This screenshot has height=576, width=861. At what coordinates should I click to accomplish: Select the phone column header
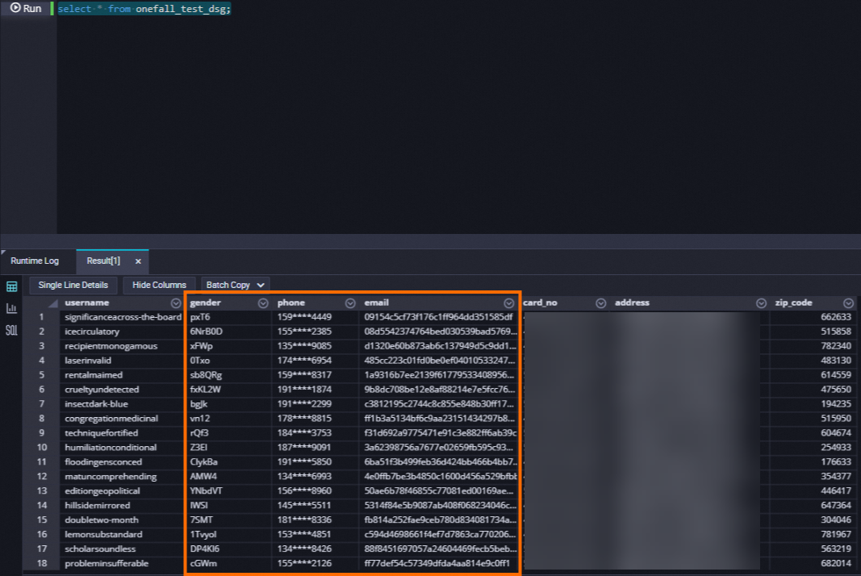[x=291, y=303]
